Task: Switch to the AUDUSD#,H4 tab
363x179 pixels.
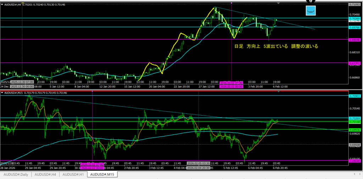Action: point(46,174)
